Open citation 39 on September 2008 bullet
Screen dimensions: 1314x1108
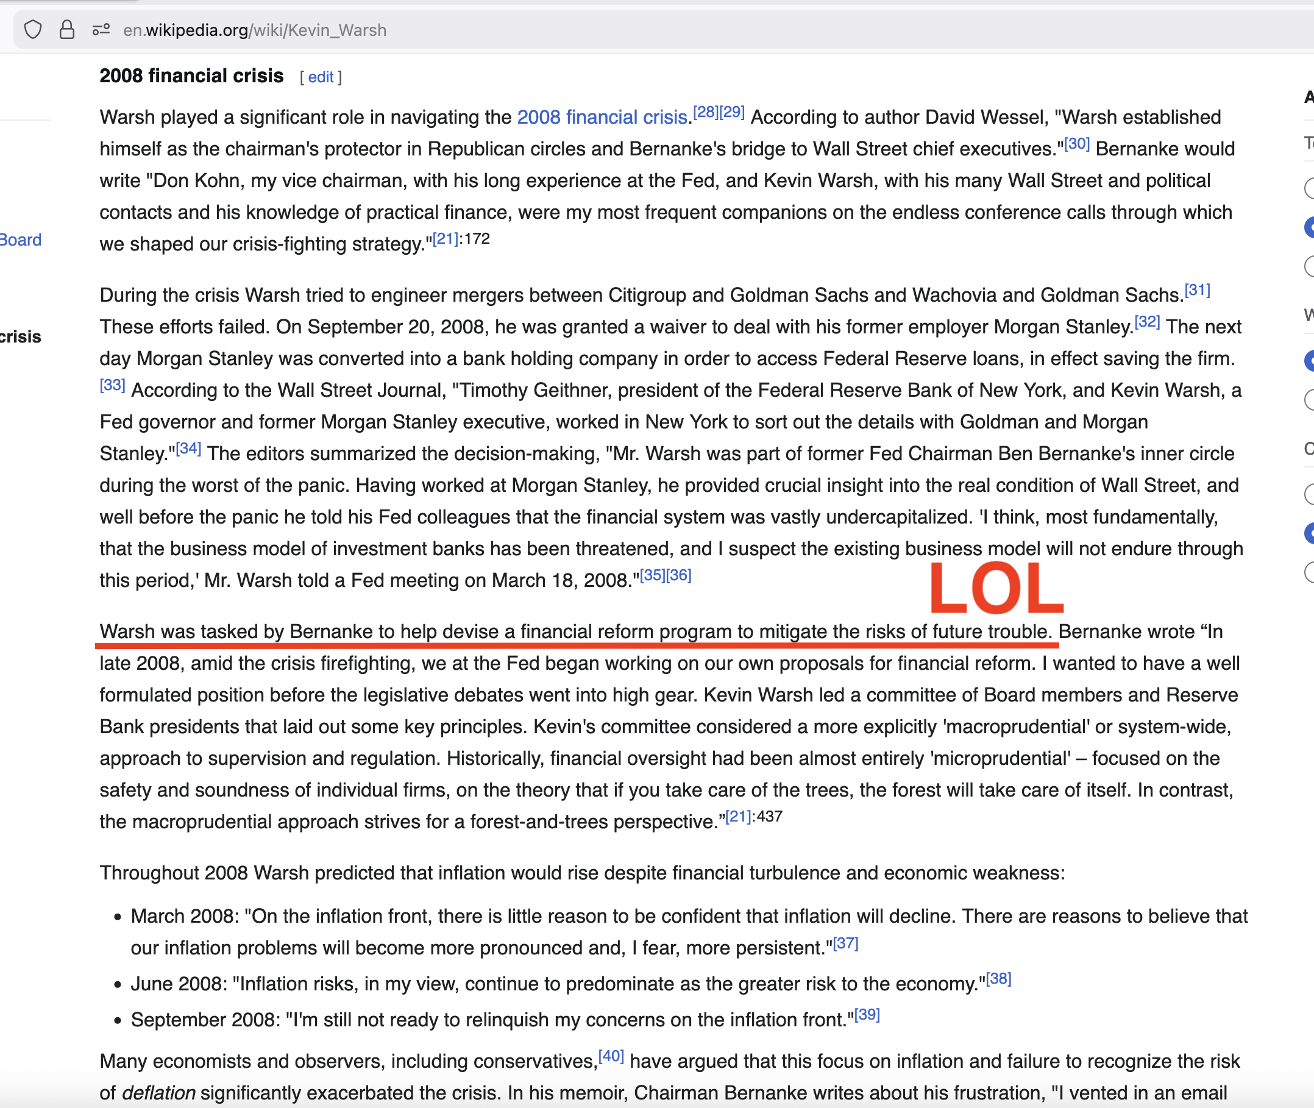[x=867, y=1015]
